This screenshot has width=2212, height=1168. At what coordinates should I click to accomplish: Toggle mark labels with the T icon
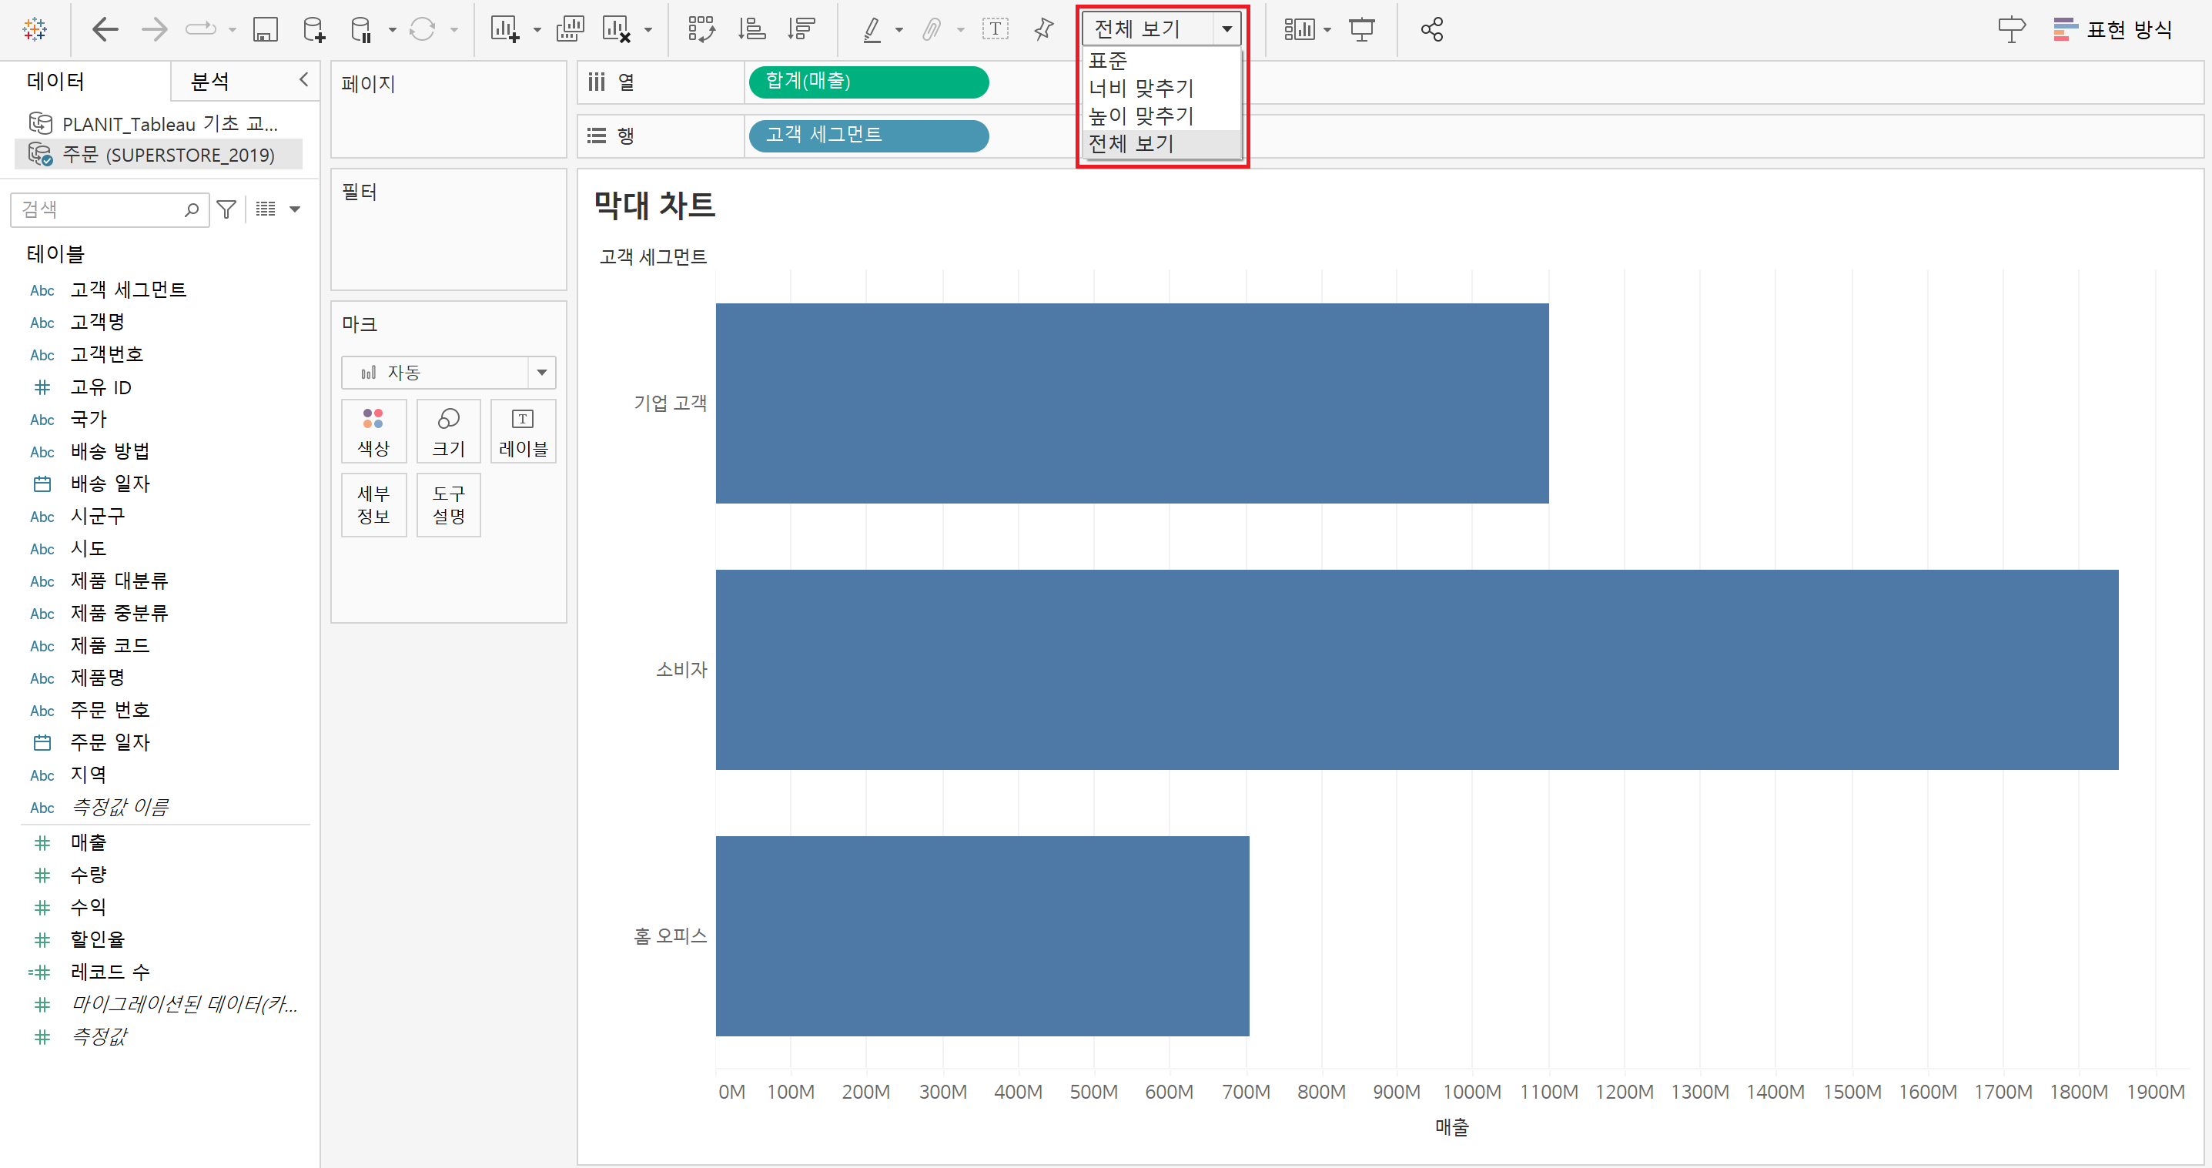click(x=996, y=30)
